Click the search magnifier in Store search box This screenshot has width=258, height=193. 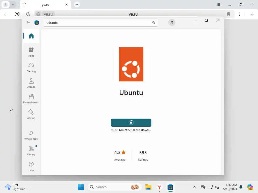tap(153, 23)
